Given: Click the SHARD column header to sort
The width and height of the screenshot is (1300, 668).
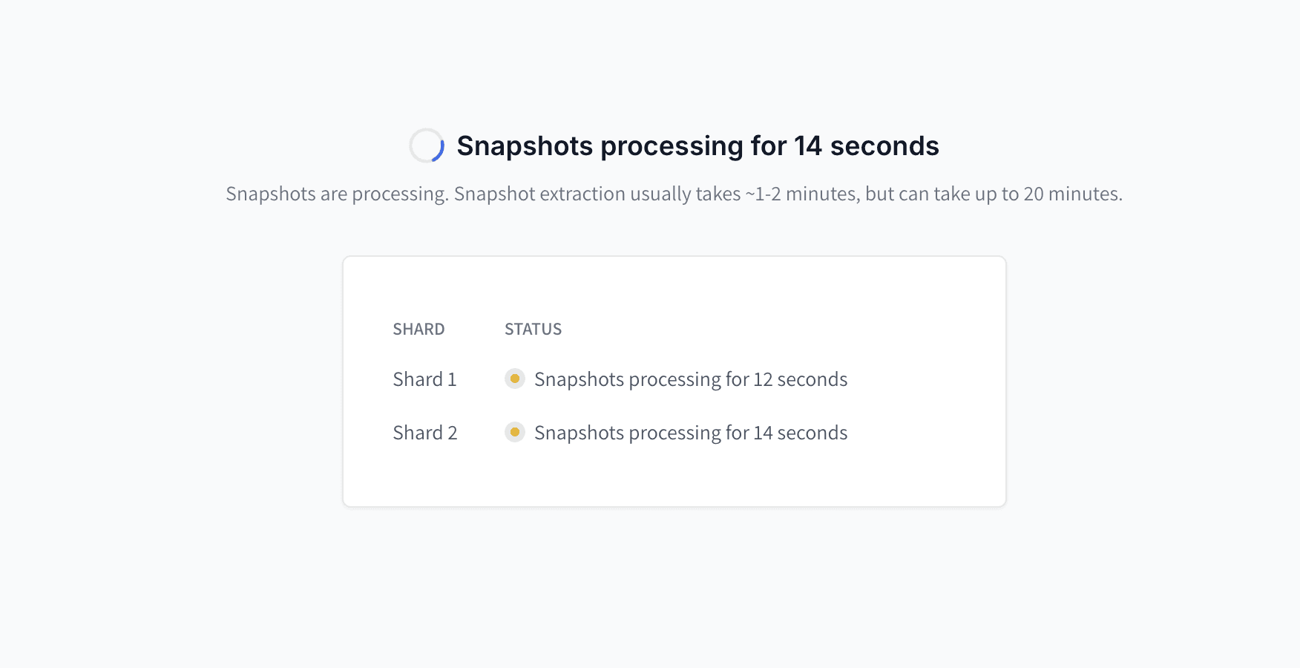Looking at the screenshot, I should click(x=418, y=329).
